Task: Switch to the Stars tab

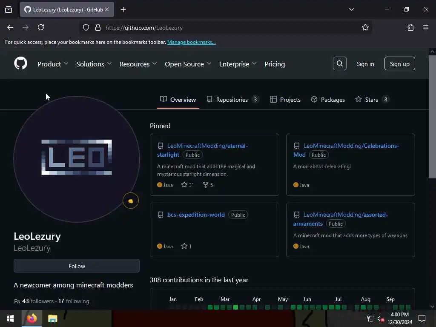Action: [x=372, y=100]
